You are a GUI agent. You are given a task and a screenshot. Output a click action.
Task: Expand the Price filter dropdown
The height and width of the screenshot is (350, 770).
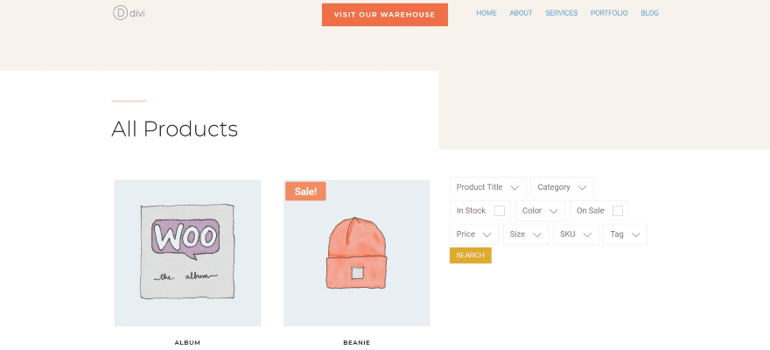(x=473, y=234)
